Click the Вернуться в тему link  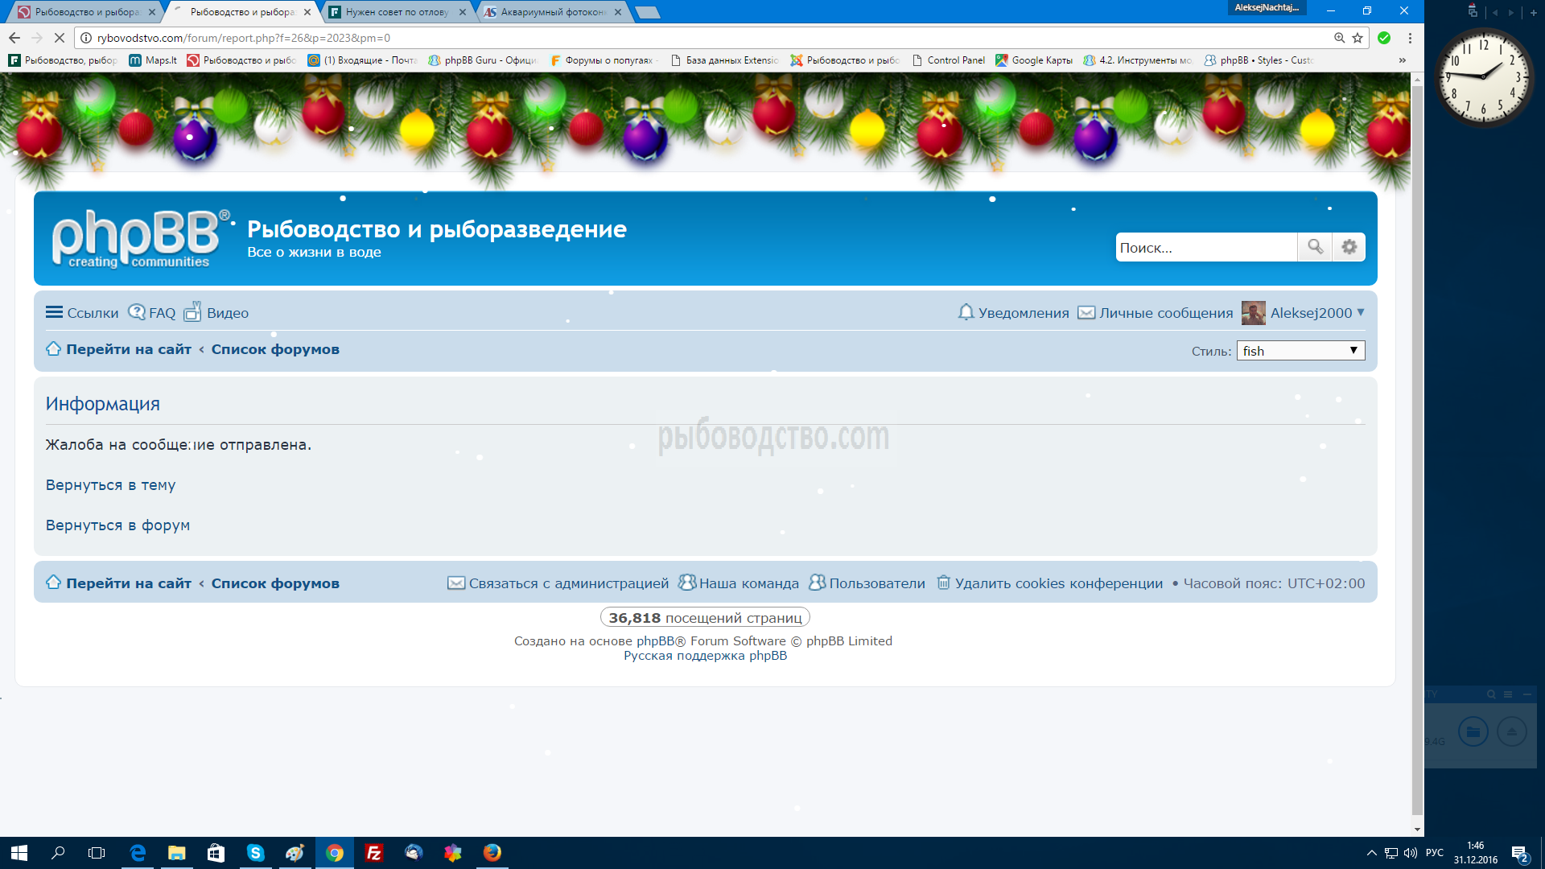(x=110, y=485)
